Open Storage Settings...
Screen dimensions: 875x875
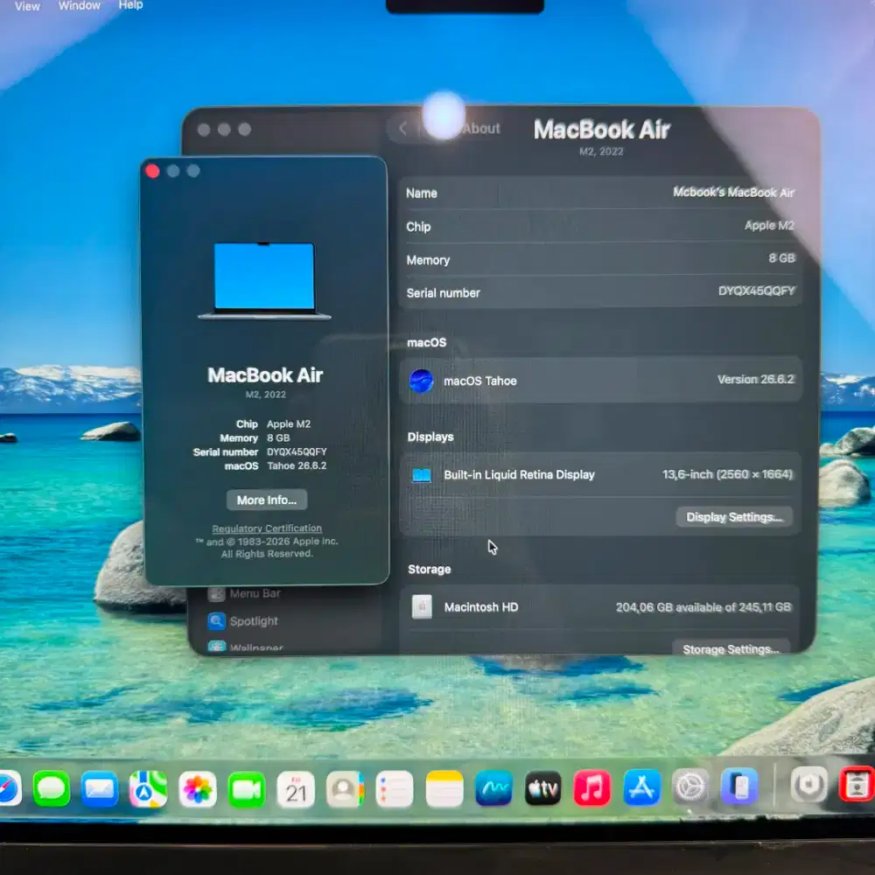(731, 648)
